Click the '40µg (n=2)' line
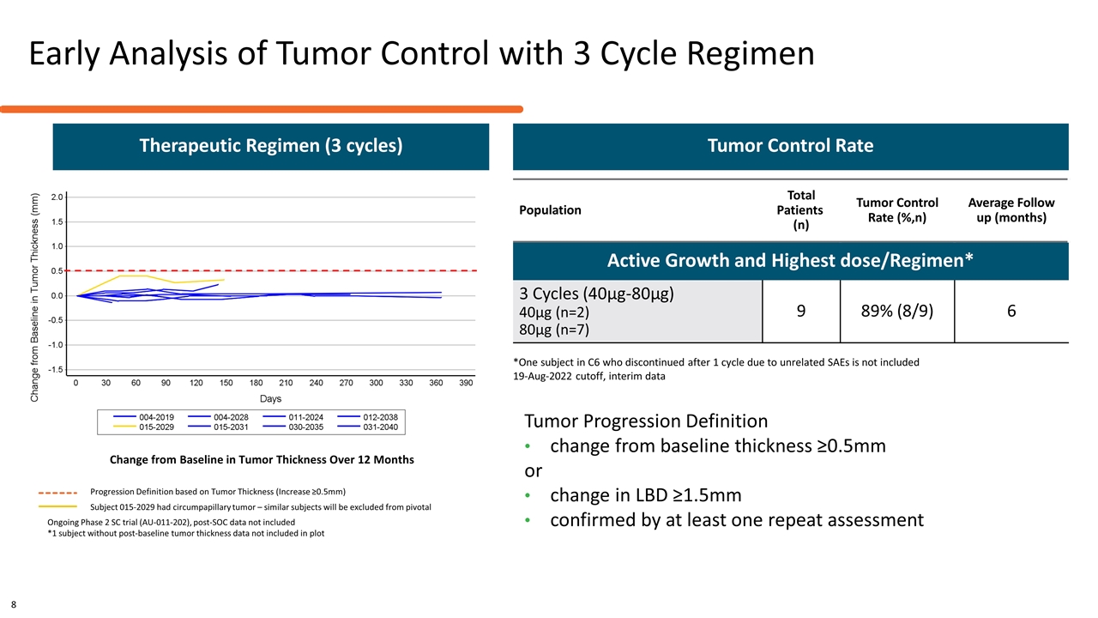 pos(555,313)
